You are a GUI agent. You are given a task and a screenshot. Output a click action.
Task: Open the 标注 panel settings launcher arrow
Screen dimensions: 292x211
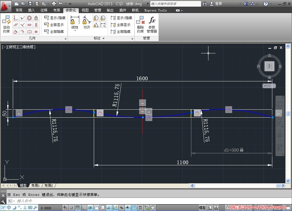[x=132, y=39]
